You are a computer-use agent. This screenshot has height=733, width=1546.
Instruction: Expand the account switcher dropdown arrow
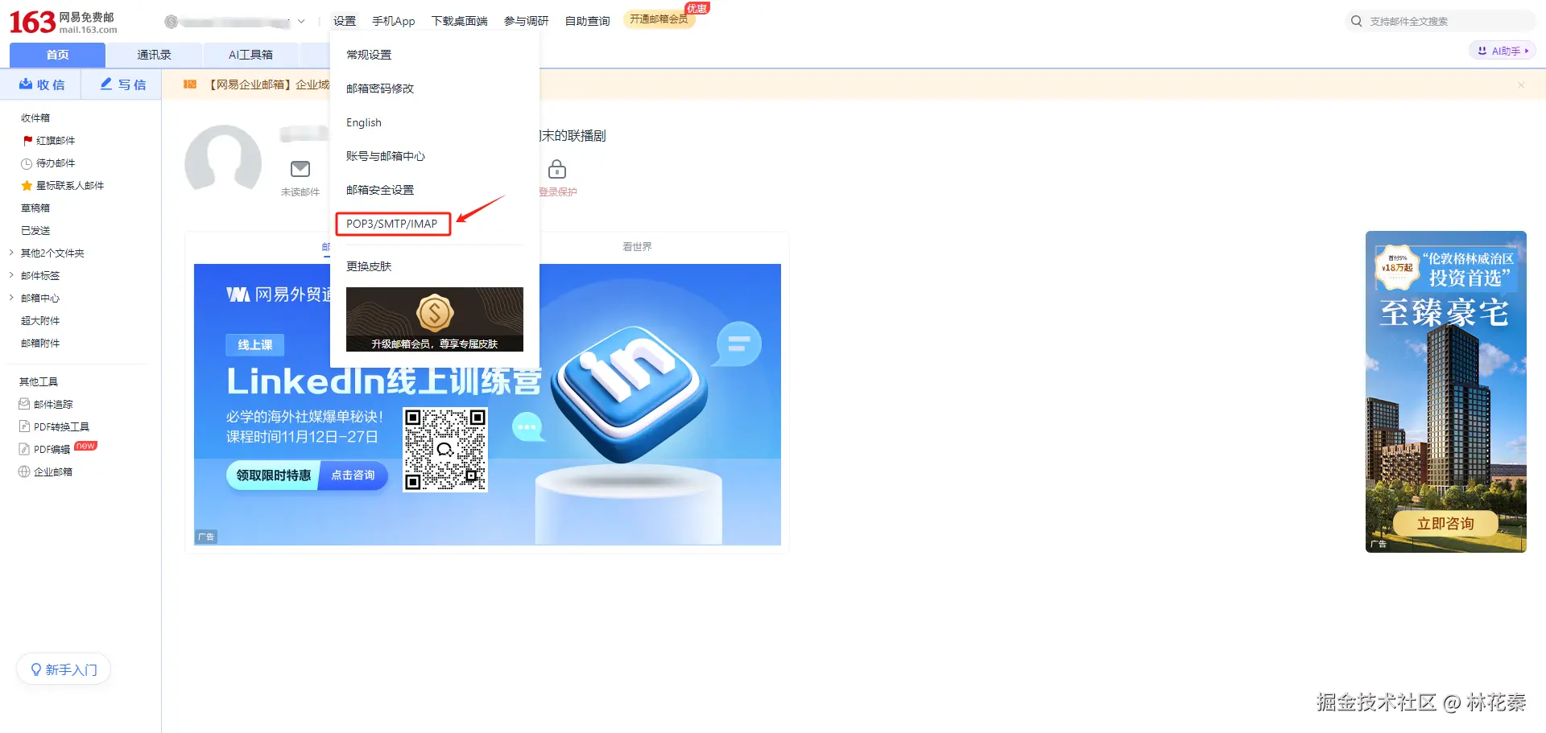[300, 21]
